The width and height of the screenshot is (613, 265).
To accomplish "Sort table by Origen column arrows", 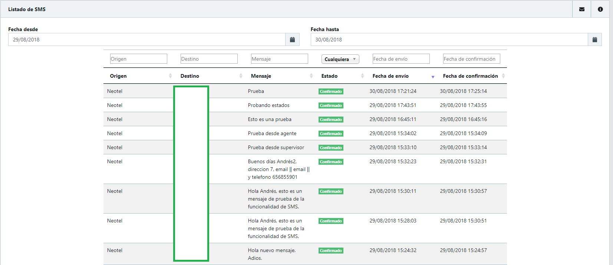I will click(170, 76).
